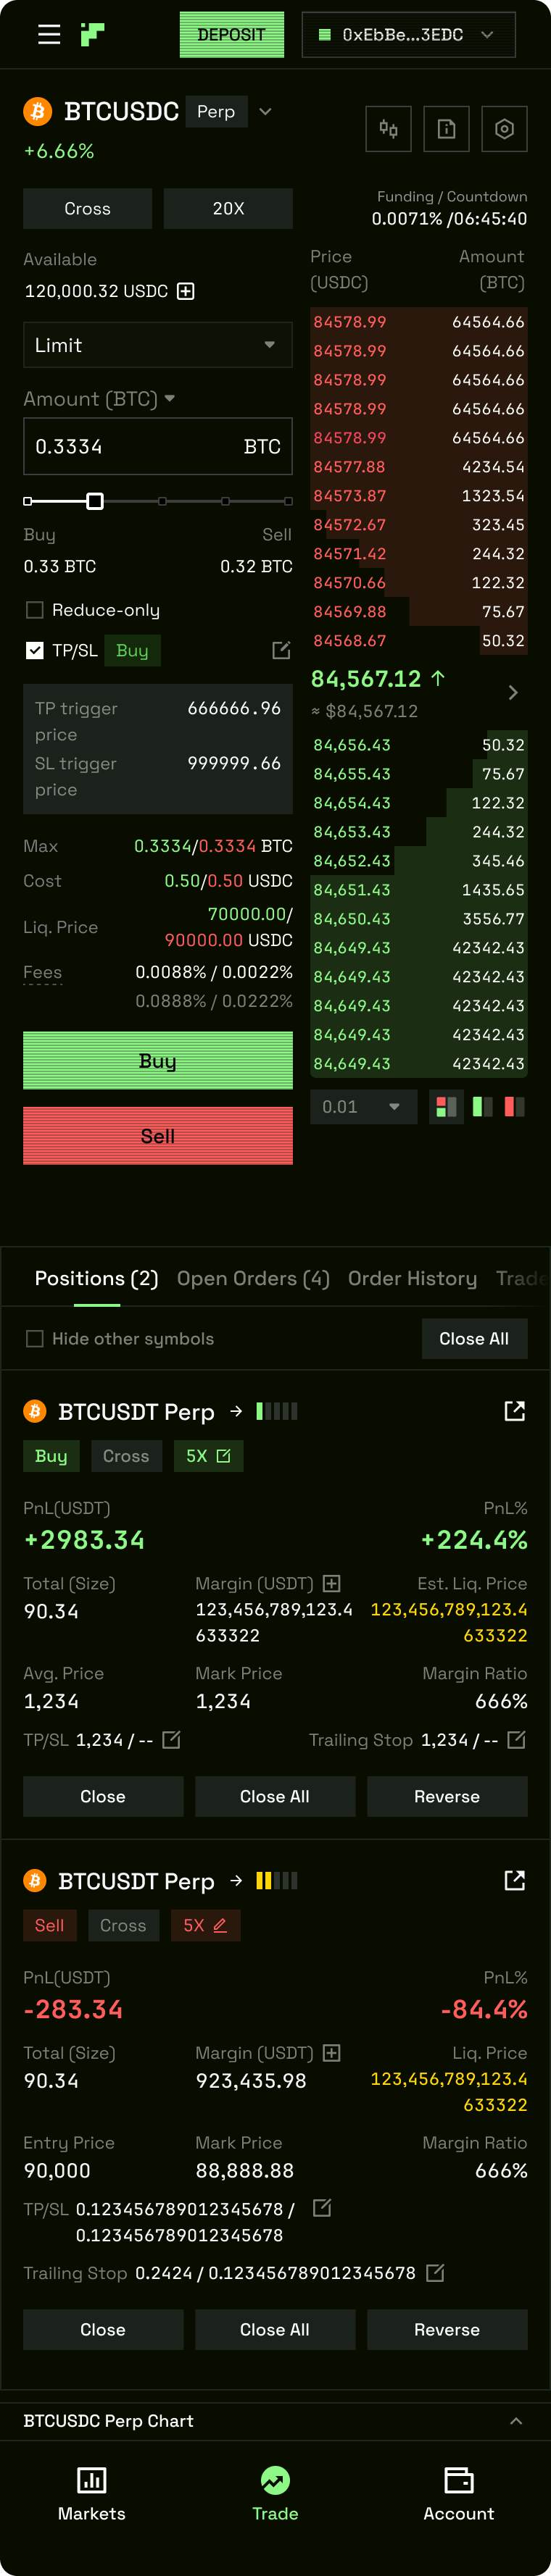Check Hide other symbols

[x=35, y=1338]
